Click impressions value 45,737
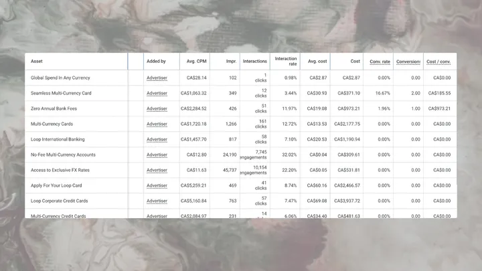Screen dimensions: 482x271 [230, 170]
